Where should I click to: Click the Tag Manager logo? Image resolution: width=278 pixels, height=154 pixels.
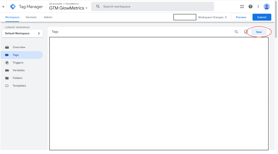[x=13, y=6]
